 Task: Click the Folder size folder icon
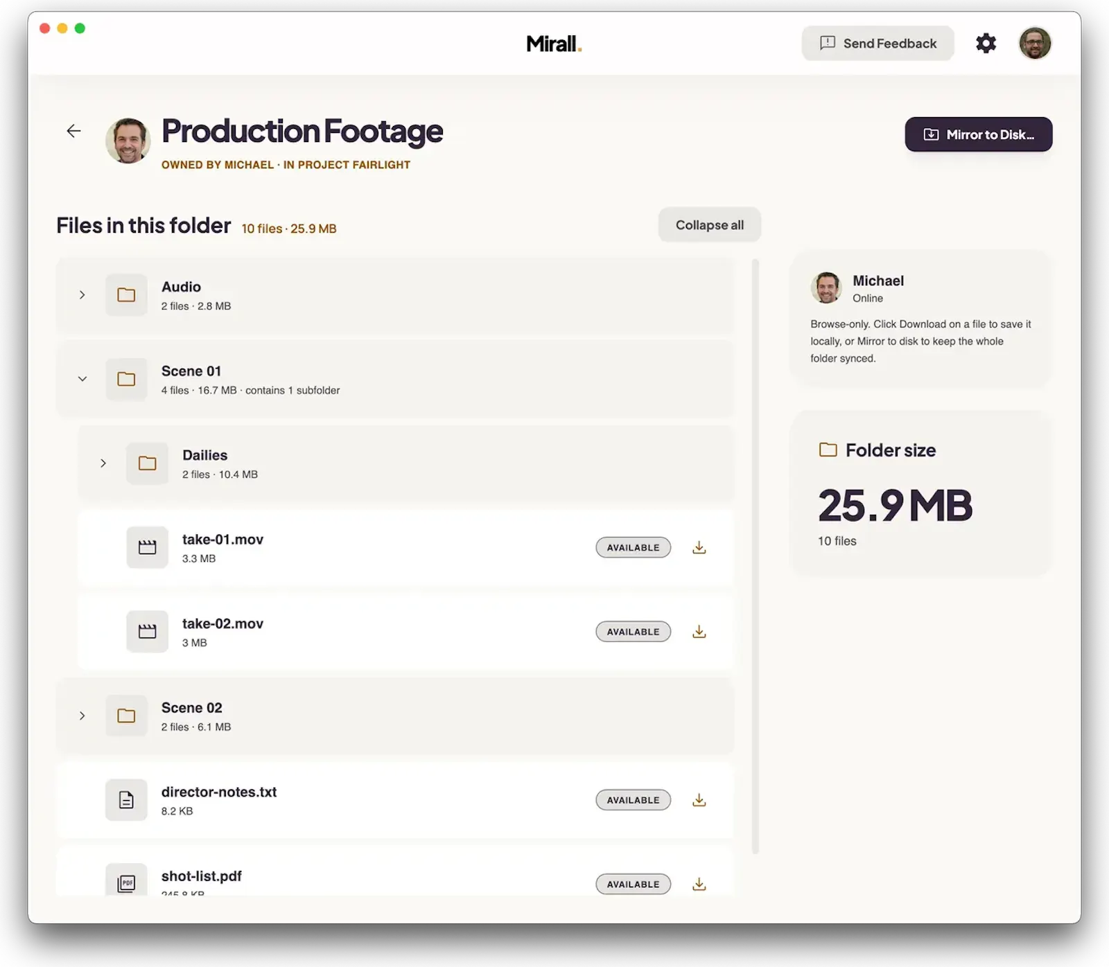click(828, 450)
